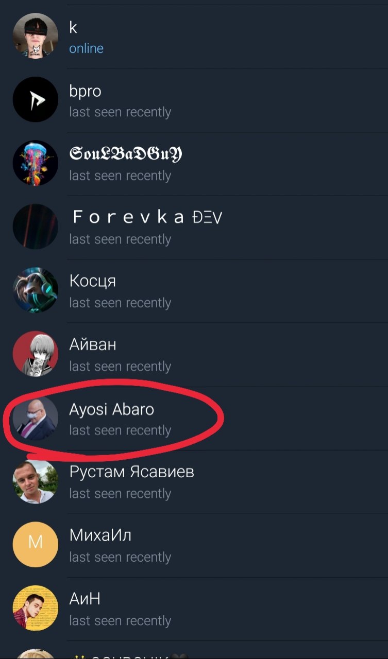Viewport: 388px width, 659px height.
Task: Tap Айван anime avatar on red
Action: pyautogui.click(x=35, y=354)
